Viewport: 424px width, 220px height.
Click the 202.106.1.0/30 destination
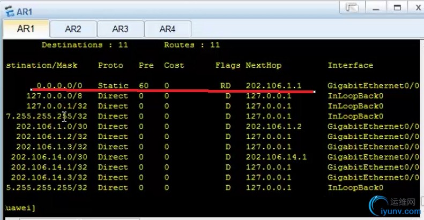point(51,126)
